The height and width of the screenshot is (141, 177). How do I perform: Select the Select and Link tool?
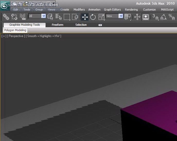click(x=6, y=17)
